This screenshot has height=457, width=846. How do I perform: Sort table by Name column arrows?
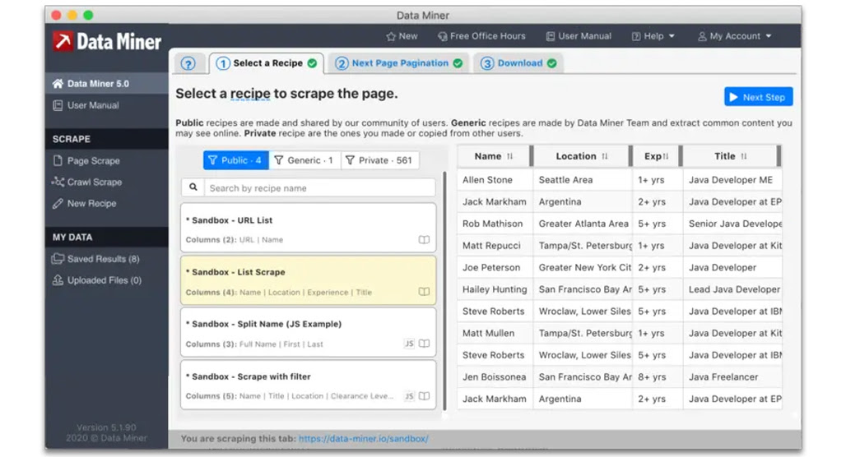tap(510, 156)
